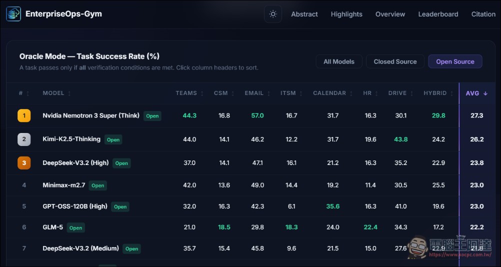Click the Oracle Mode table title
The height and width of the screenshot is (267, 501).
[x=89, y=56]
